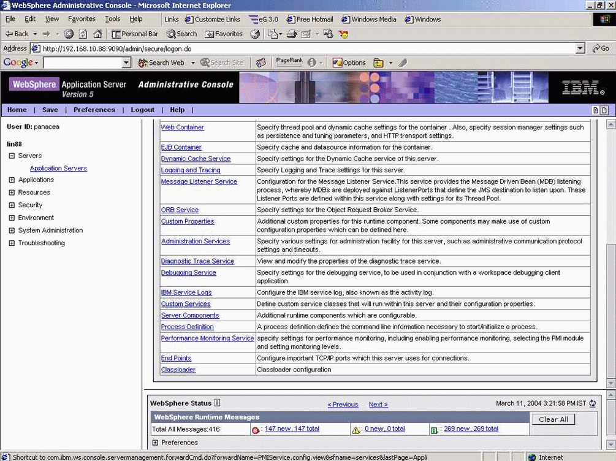Open the View menu

(52, 19)
